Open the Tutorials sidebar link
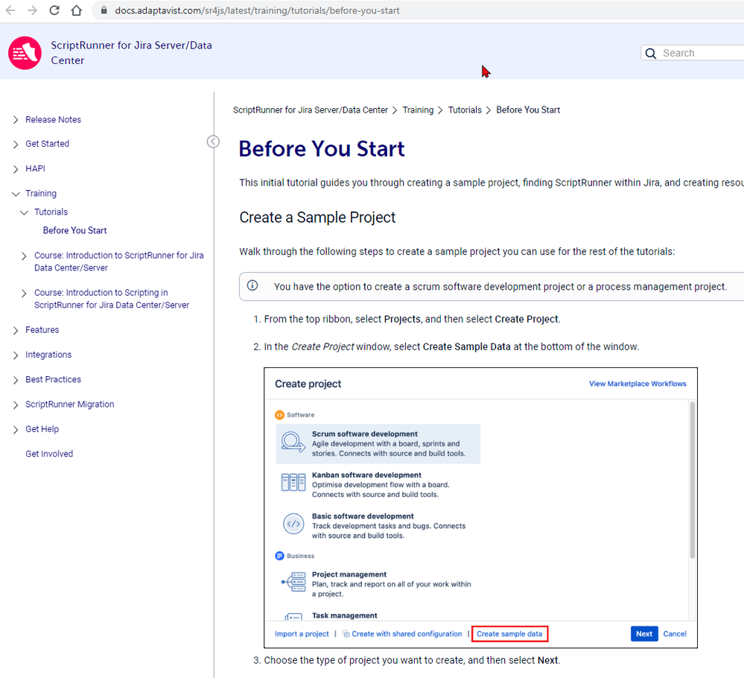This screenshot has width=744, height=678. coord(51,212)
